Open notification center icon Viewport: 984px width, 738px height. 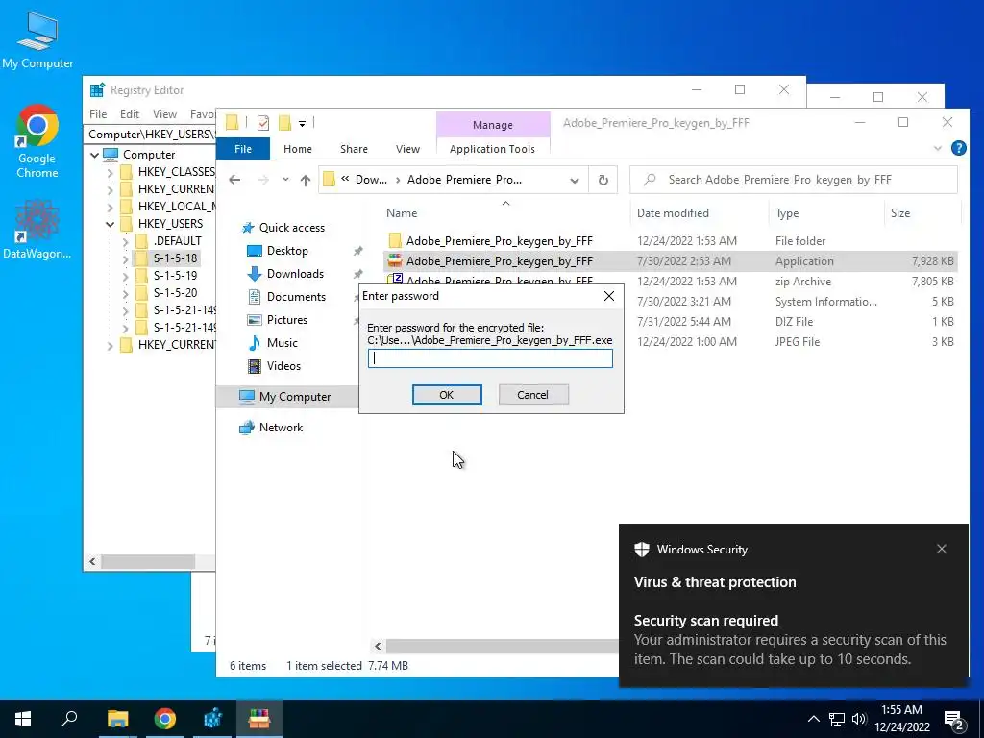tap(954, 720)
